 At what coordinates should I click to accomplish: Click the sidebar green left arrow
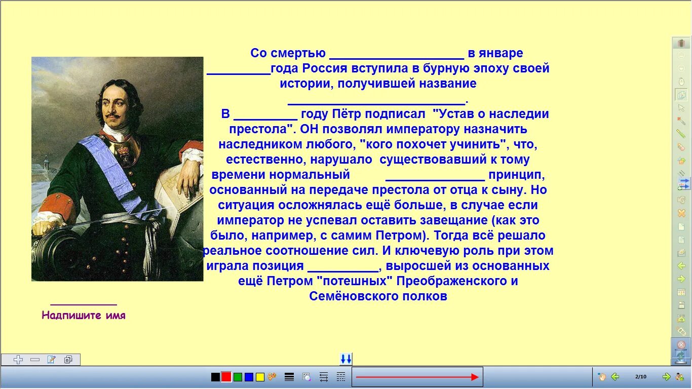[x=681, y=266]
